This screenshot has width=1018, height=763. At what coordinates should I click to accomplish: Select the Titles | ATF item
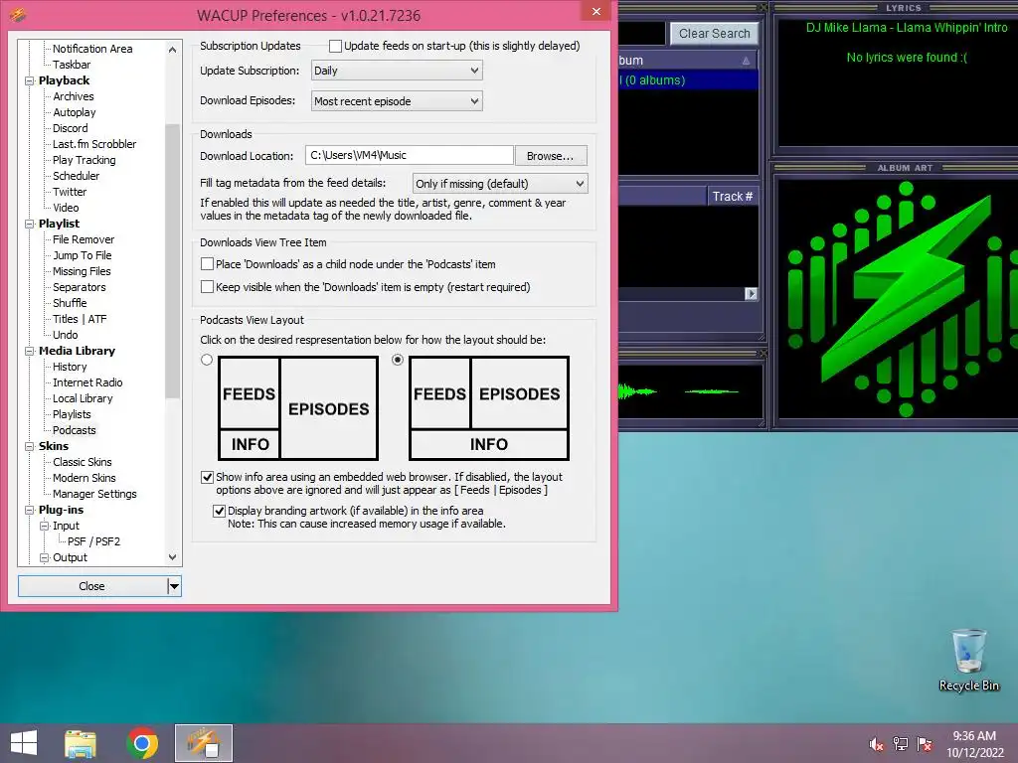80,319
